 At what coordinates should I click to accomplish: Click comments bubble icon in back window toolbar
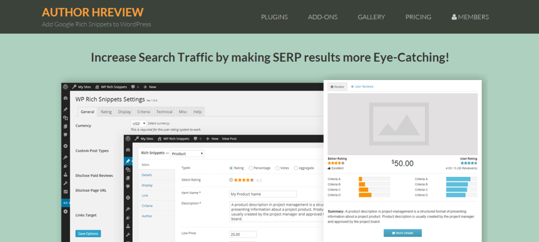pyautogui.click(x=133, y=87)
